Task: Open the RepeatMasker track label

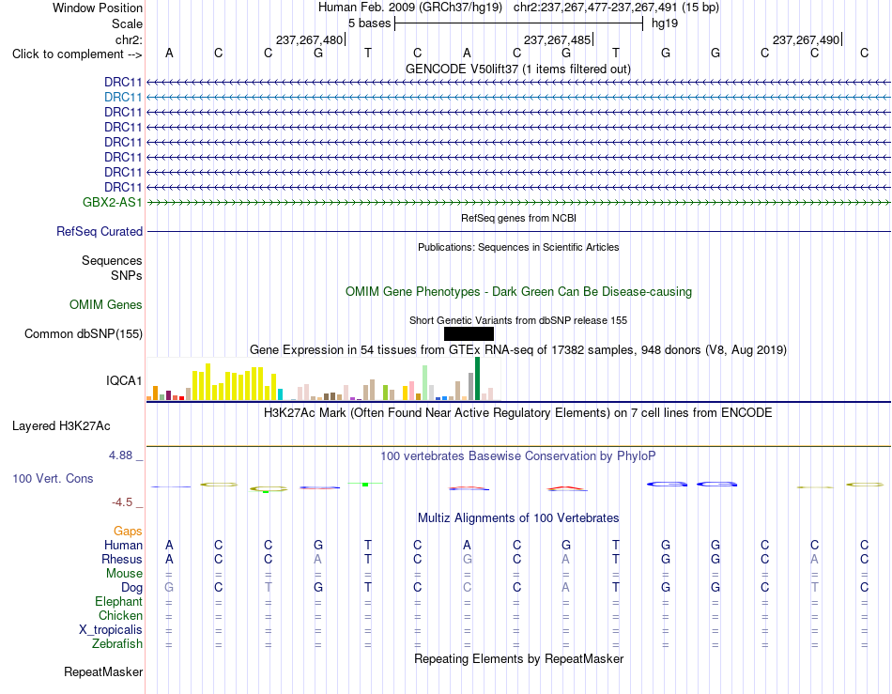Action: pos(103,671)
